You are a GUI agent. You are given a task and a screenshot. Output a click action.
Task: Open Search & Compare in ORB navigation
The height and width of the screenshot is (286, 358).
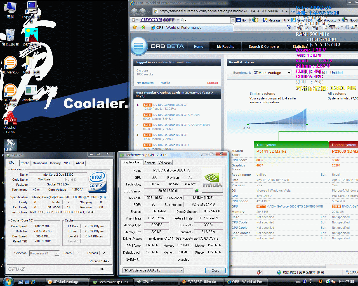click(x=264, y=47)
